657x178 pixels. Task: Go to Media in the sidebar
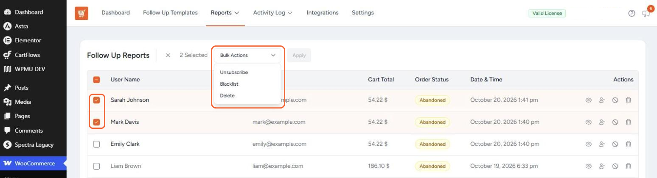coord(22,102)
